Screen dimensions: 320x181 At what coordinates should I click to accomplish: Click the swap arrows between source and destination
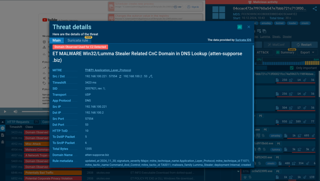point(120,76)
